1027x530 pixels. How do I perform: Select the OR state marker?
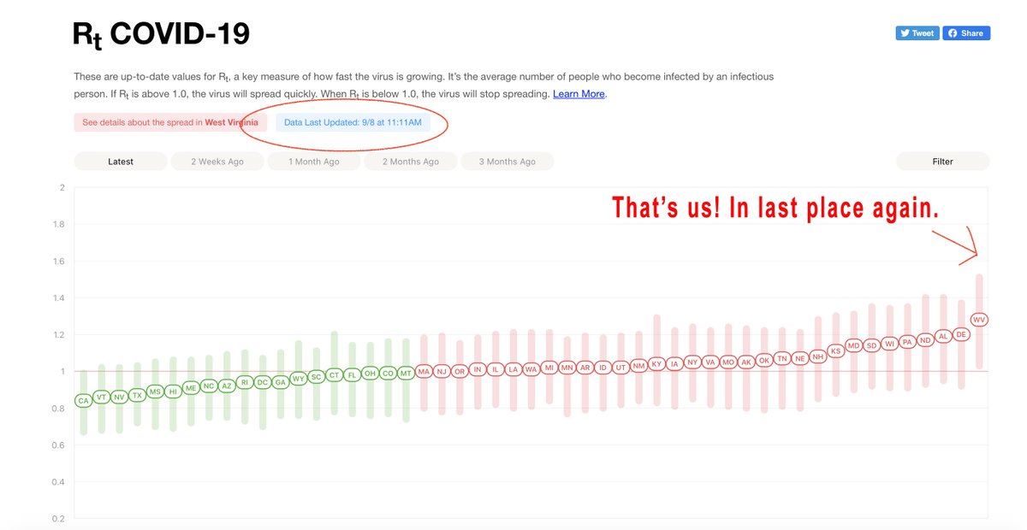(x=460, y=371)
